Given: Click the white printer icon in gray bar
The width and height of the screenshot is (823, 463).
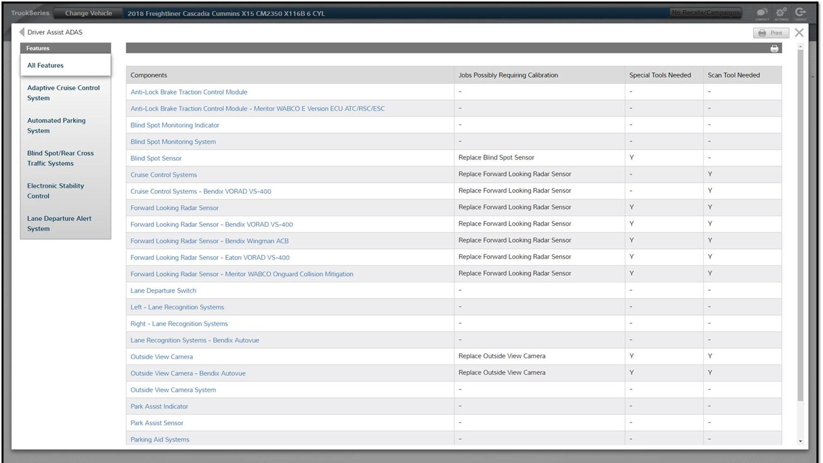Looking at the screenshot, I should [774, 48].
